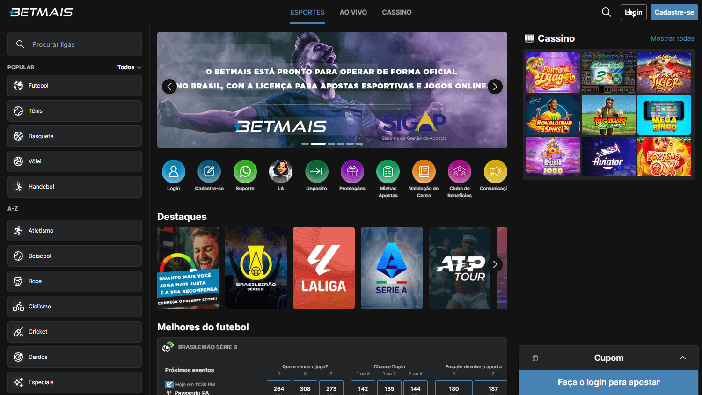Open the Freebet Score highlight card
The width and height of the screenshot is (702, 395).
pyautogui.click(x=188, y=268)
